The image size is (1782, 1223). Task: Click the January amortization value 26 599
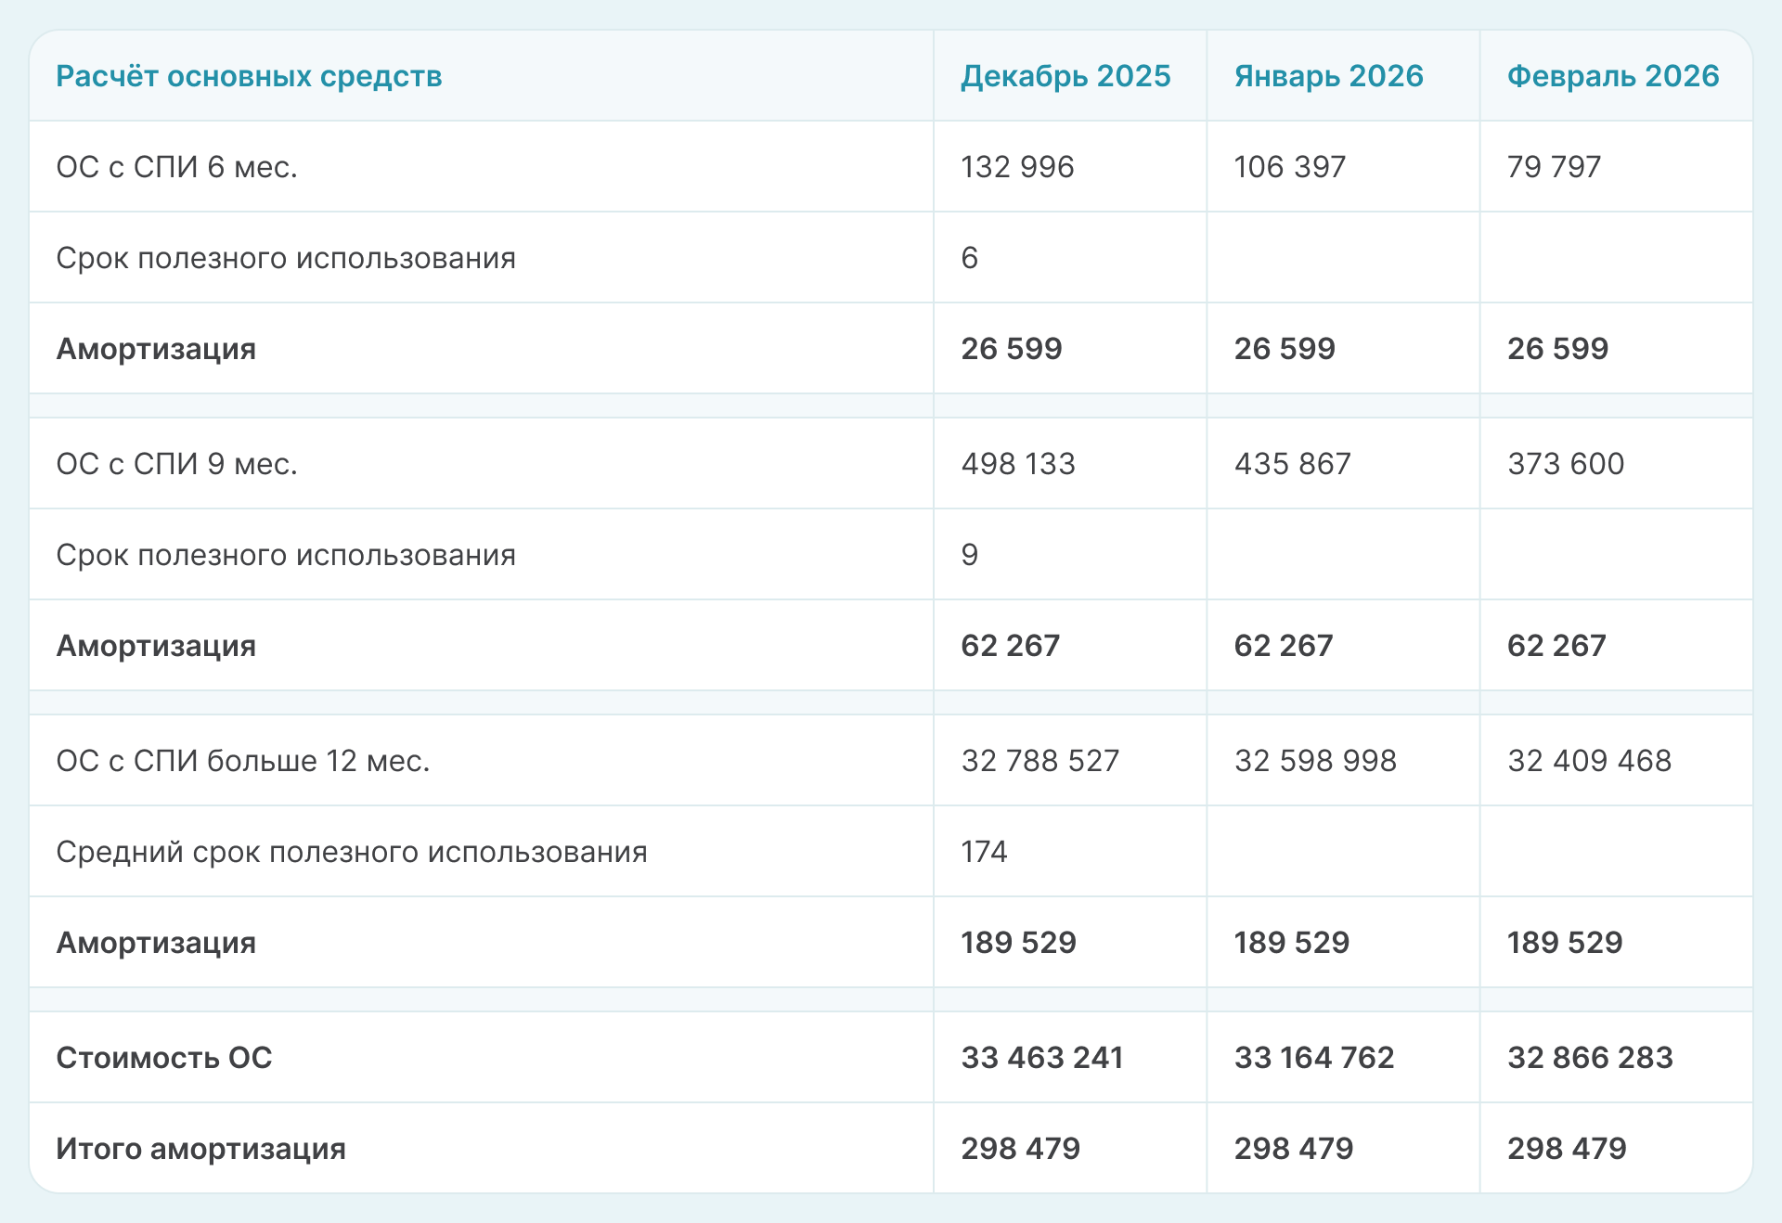tap(1285, 349)
